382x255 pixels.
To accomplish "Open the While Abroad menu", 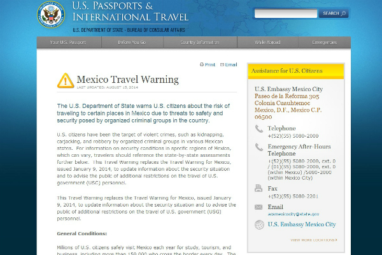I will (x=268, y=42).
